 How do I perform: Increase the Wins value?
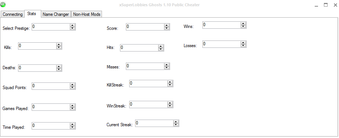tap(243, 23)
